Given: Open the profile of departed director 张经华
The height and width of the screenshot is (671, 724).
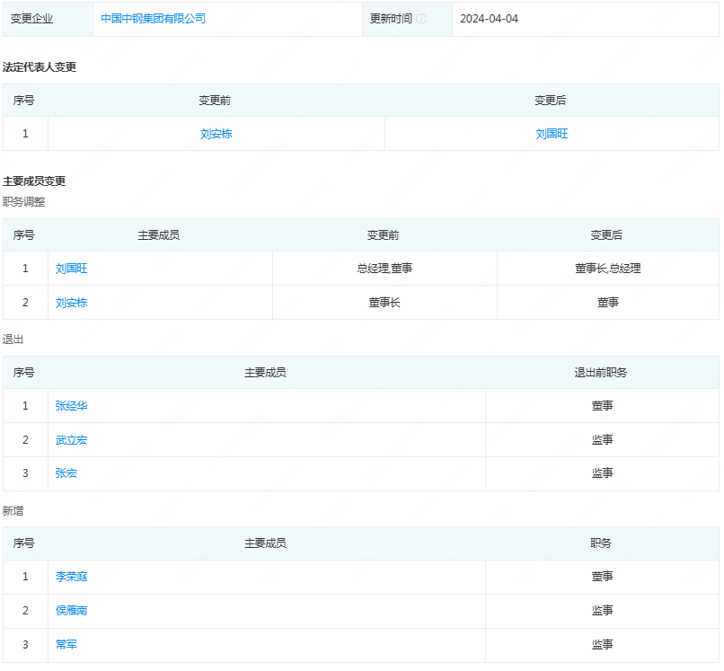Looking at the screenshot, I should point(72,406).
